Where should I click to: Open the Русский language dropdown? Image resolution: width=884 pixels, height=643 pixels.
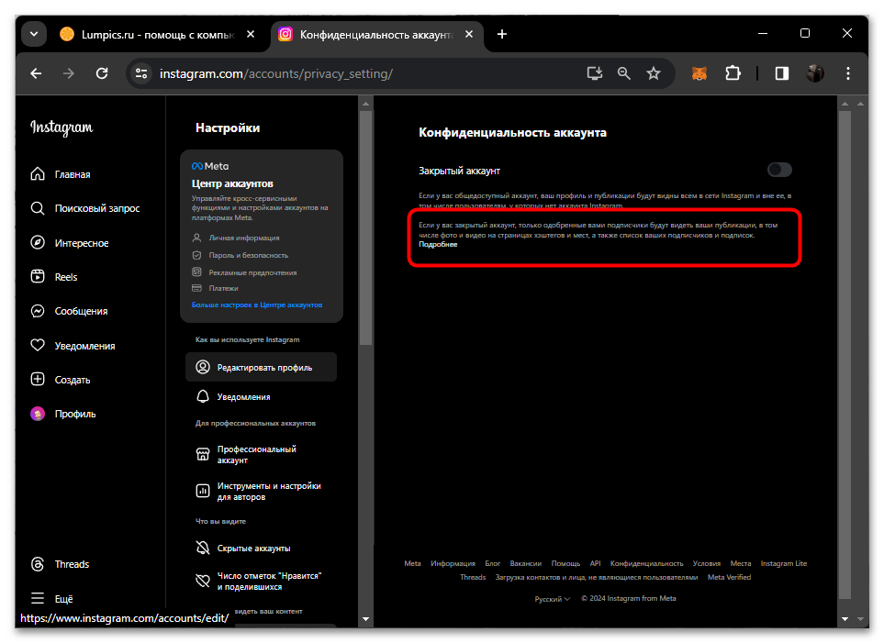click(552, 598)
